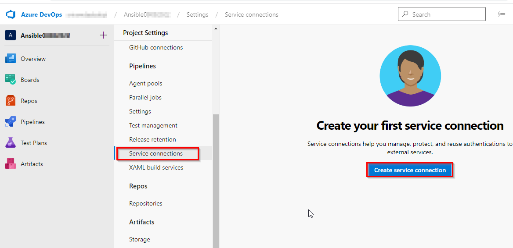Click the Test Plans label in sidebar
The height and width of the screenshot is (248, 513).
pos(34,143)
